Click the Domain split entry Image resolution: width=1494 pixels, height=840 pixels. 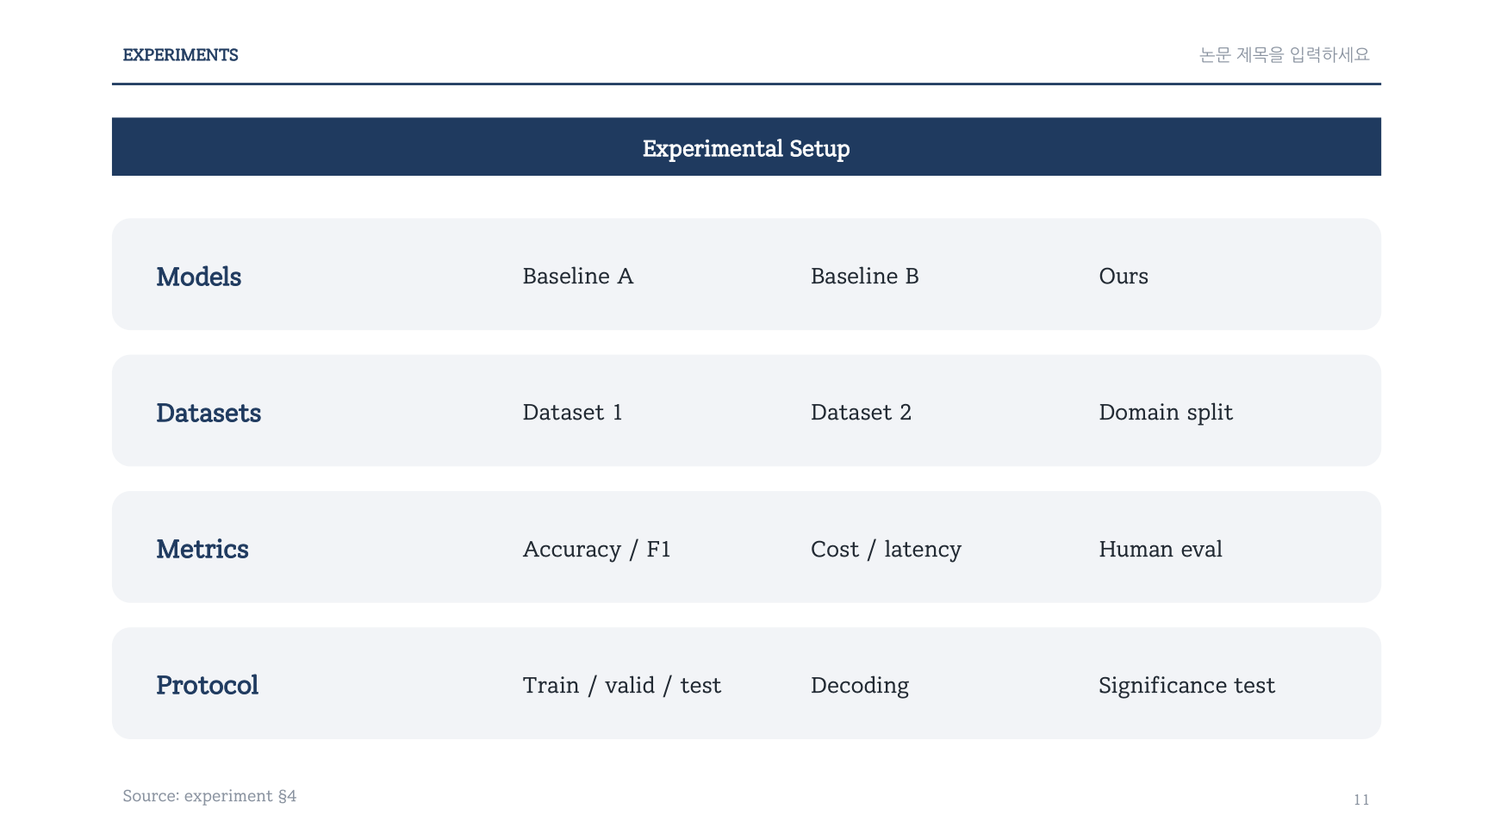(1166, 413)
